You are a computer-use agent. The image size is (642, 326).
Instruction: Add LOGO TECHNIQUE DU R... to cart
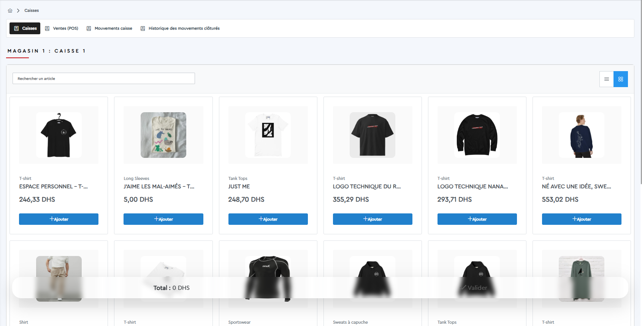(x=373, y=219)
